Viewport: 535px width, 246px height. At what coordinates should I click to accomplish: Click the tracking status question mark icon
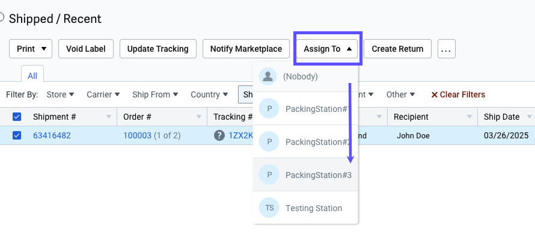219,135
